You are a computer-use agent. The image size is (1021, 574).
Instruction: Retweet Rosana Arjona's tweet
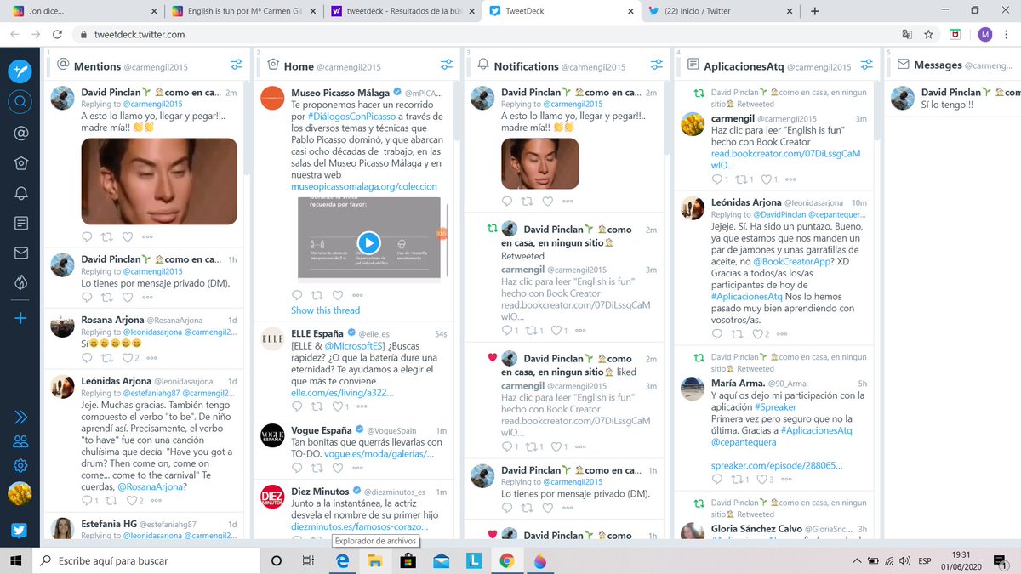[x=107, y=358]
